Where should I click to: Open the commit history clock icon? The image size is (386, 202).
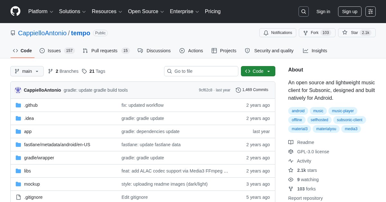(x=238, y=90)
